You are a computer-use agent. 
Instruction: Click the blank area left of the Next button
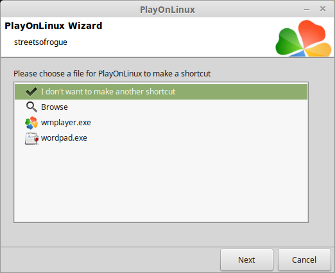[110, 260]
